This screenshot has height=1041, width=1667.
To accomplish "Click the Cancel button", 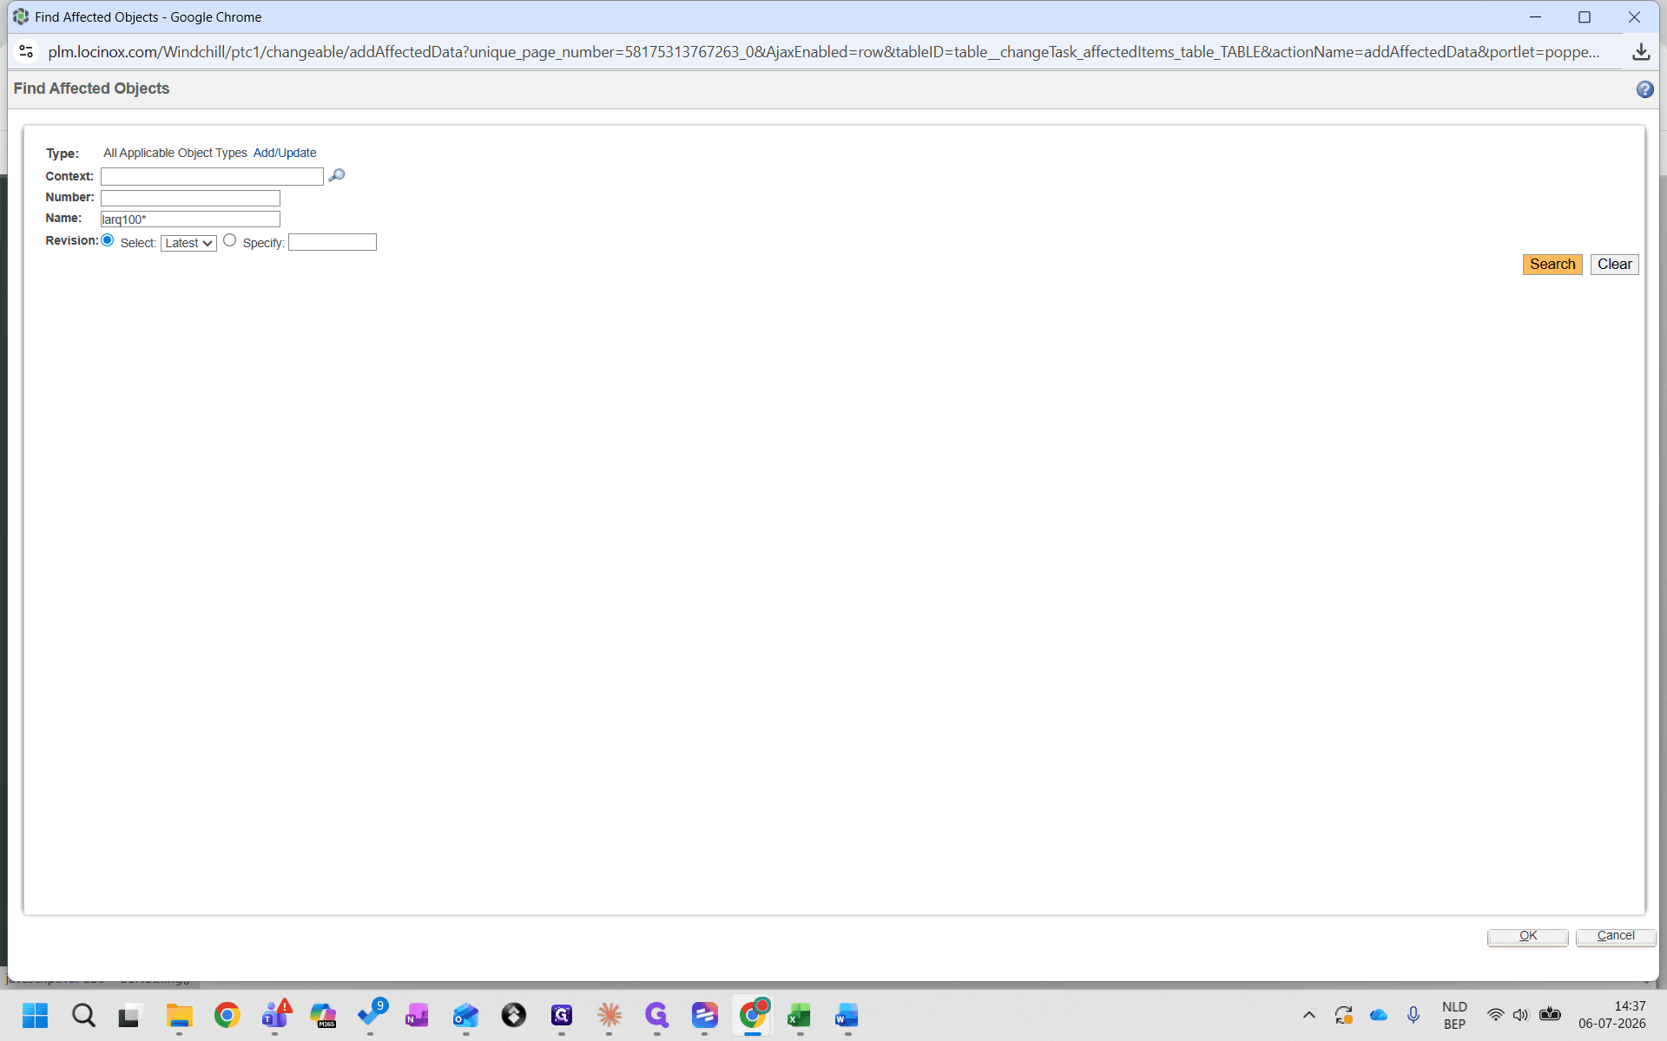I will pyautogui.click(x=1616, y=936).
